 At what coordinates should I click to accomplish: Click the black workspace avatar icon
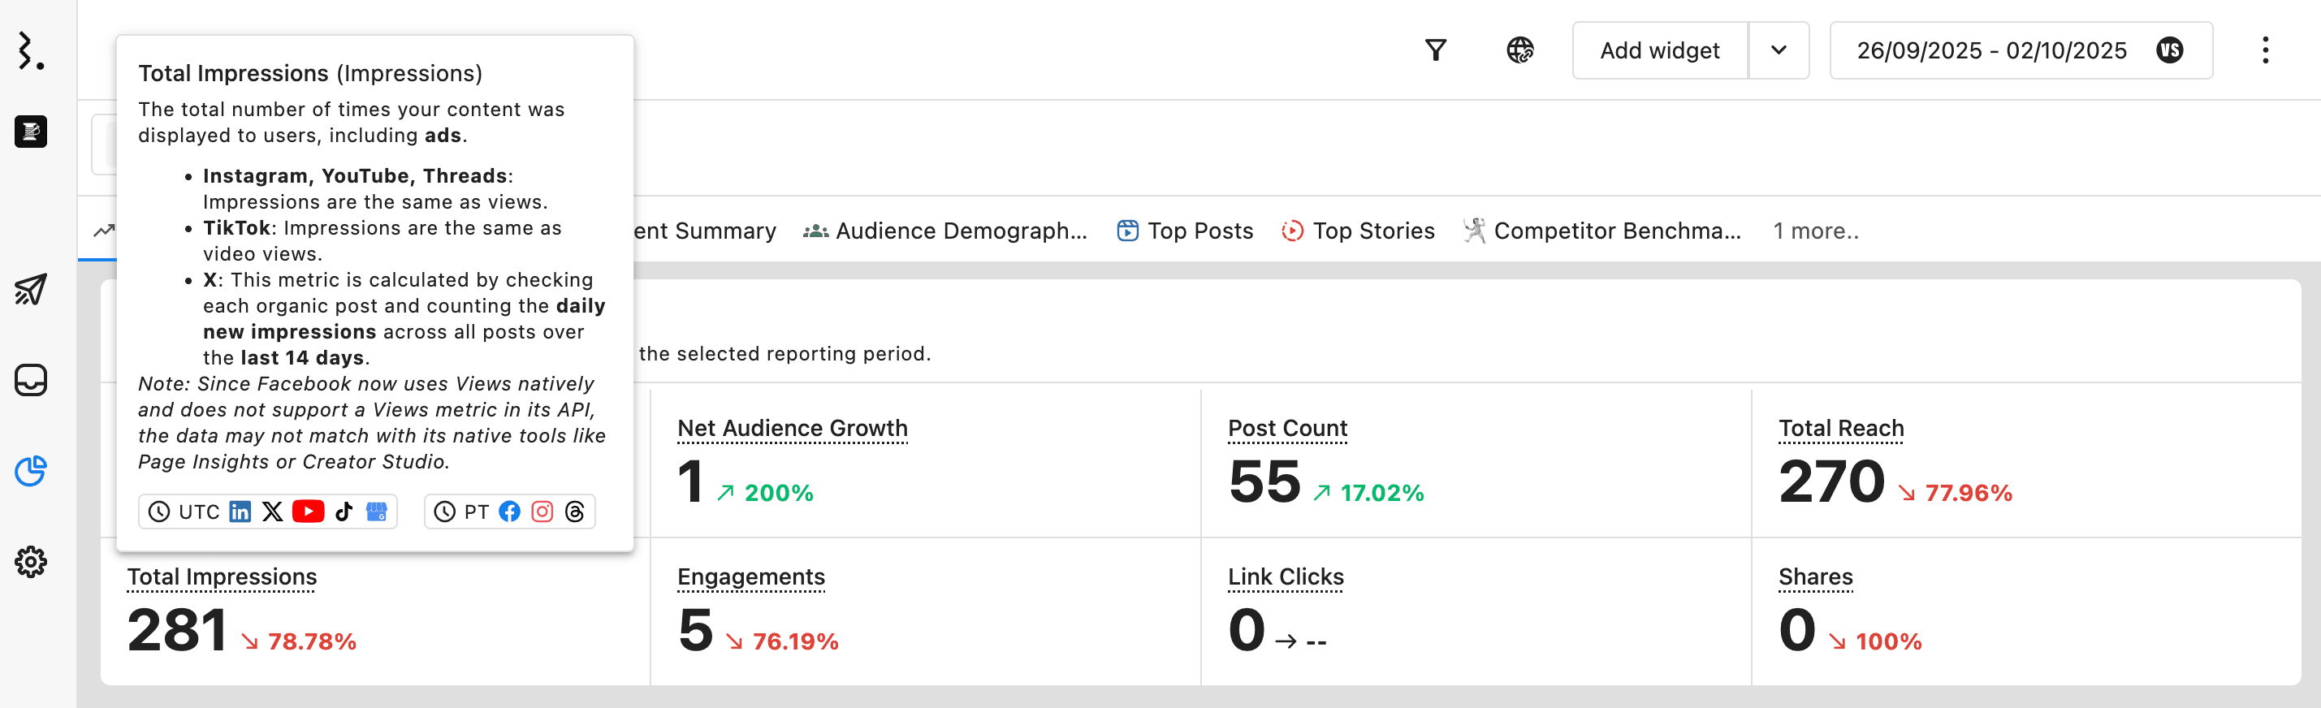point(31,132)
